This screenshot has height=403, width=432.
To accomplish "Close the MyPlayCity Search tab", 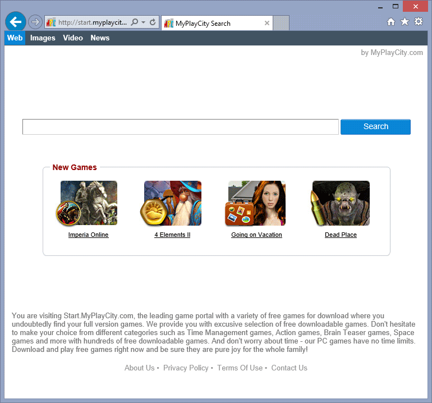I will [266, 23].
